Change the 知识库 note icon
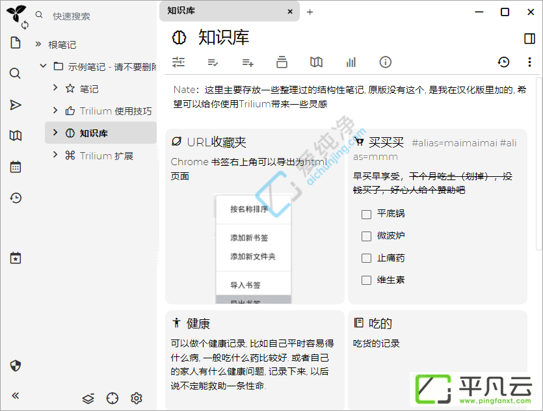The height and width of the screenshot is (411, 543). click(179, 38)
